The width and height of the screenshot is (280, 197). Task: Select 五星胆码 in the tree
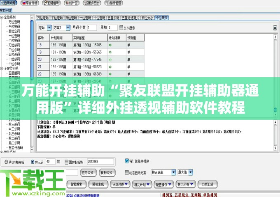[x=14, y=73]
